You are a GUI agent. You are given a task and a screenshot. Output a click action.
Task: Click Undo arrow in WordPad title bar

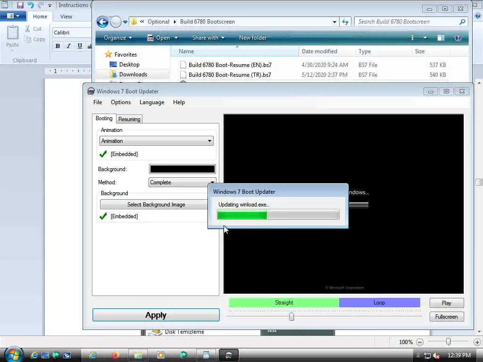(x=31, y=5)
